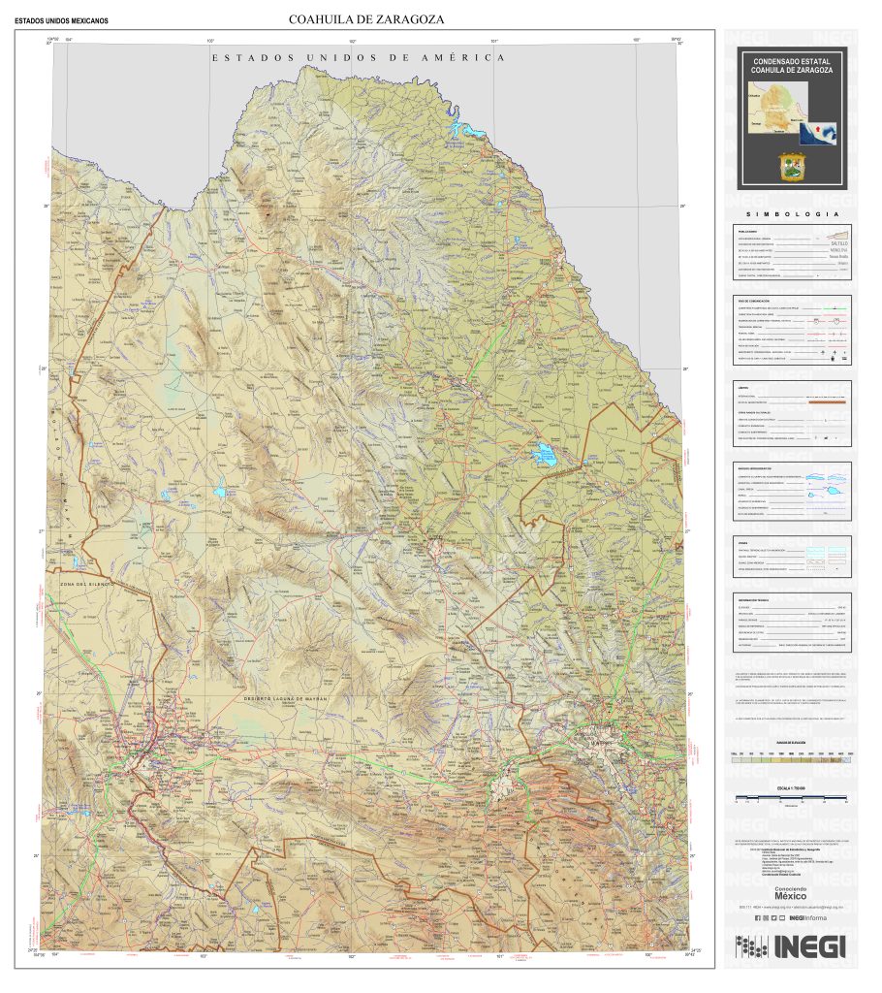882x993 pixels.
Task: Expand the Información Técnica section
Action: coord(753,599)
